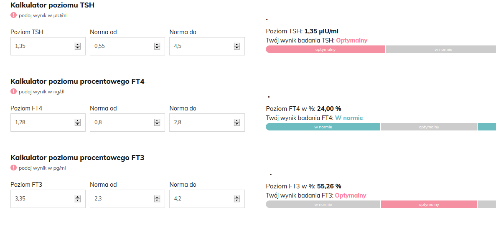Click the TSH unit info exclamation icon
Image resolution: width=496 pixels, height=238 pixels.
[x=14, y=15]
